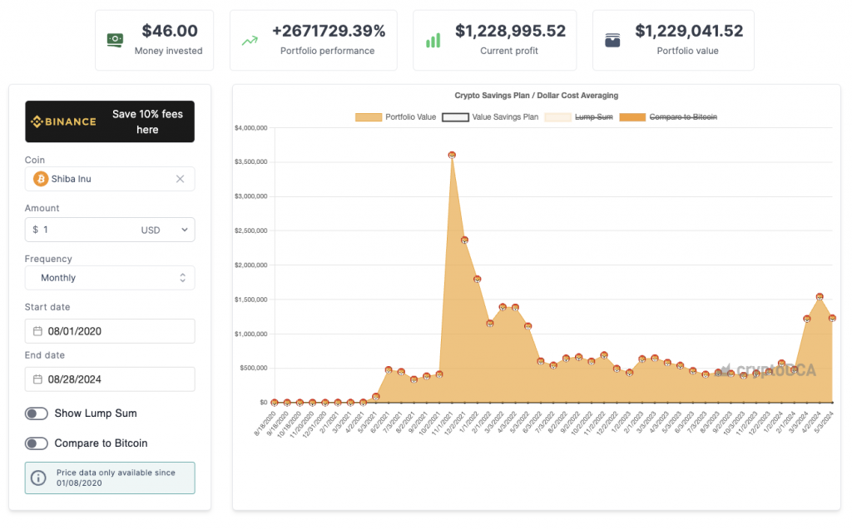Click the $1,229,041.52 portfolio value figure

pyautogui.click(x=689, y=31)
